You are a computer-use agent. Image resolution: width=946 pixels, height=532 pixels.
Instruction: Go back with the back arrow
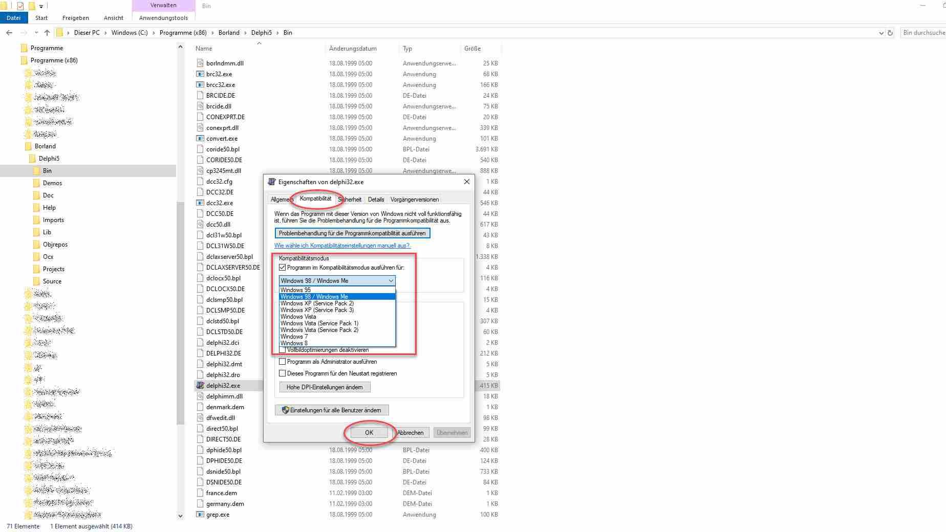click(x=9, y=33)
